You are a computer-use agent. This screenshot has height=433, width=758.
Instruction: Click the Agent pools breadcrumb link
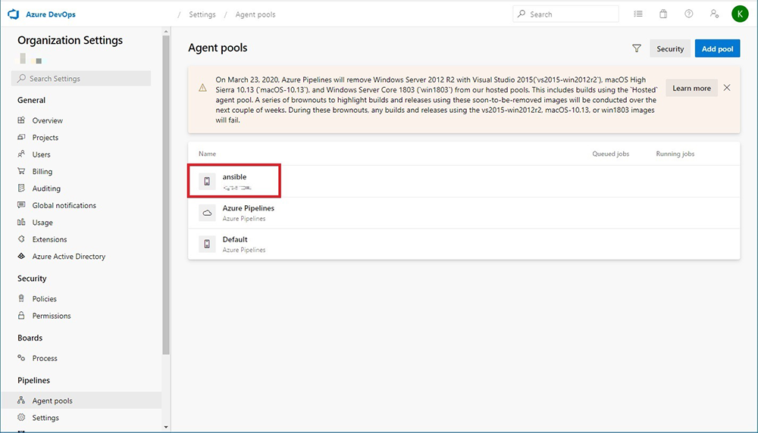click(255, 14)
